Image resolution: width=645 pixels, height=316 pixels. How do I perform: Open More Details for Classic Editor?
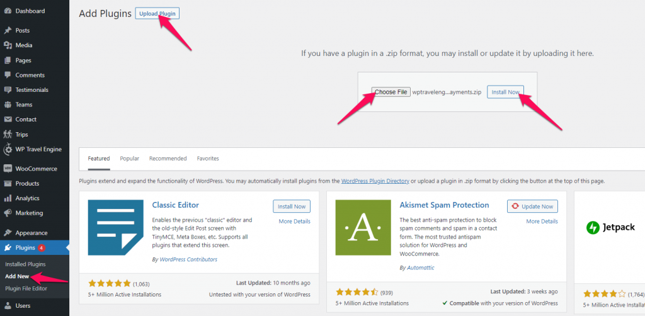coord(295,222)
